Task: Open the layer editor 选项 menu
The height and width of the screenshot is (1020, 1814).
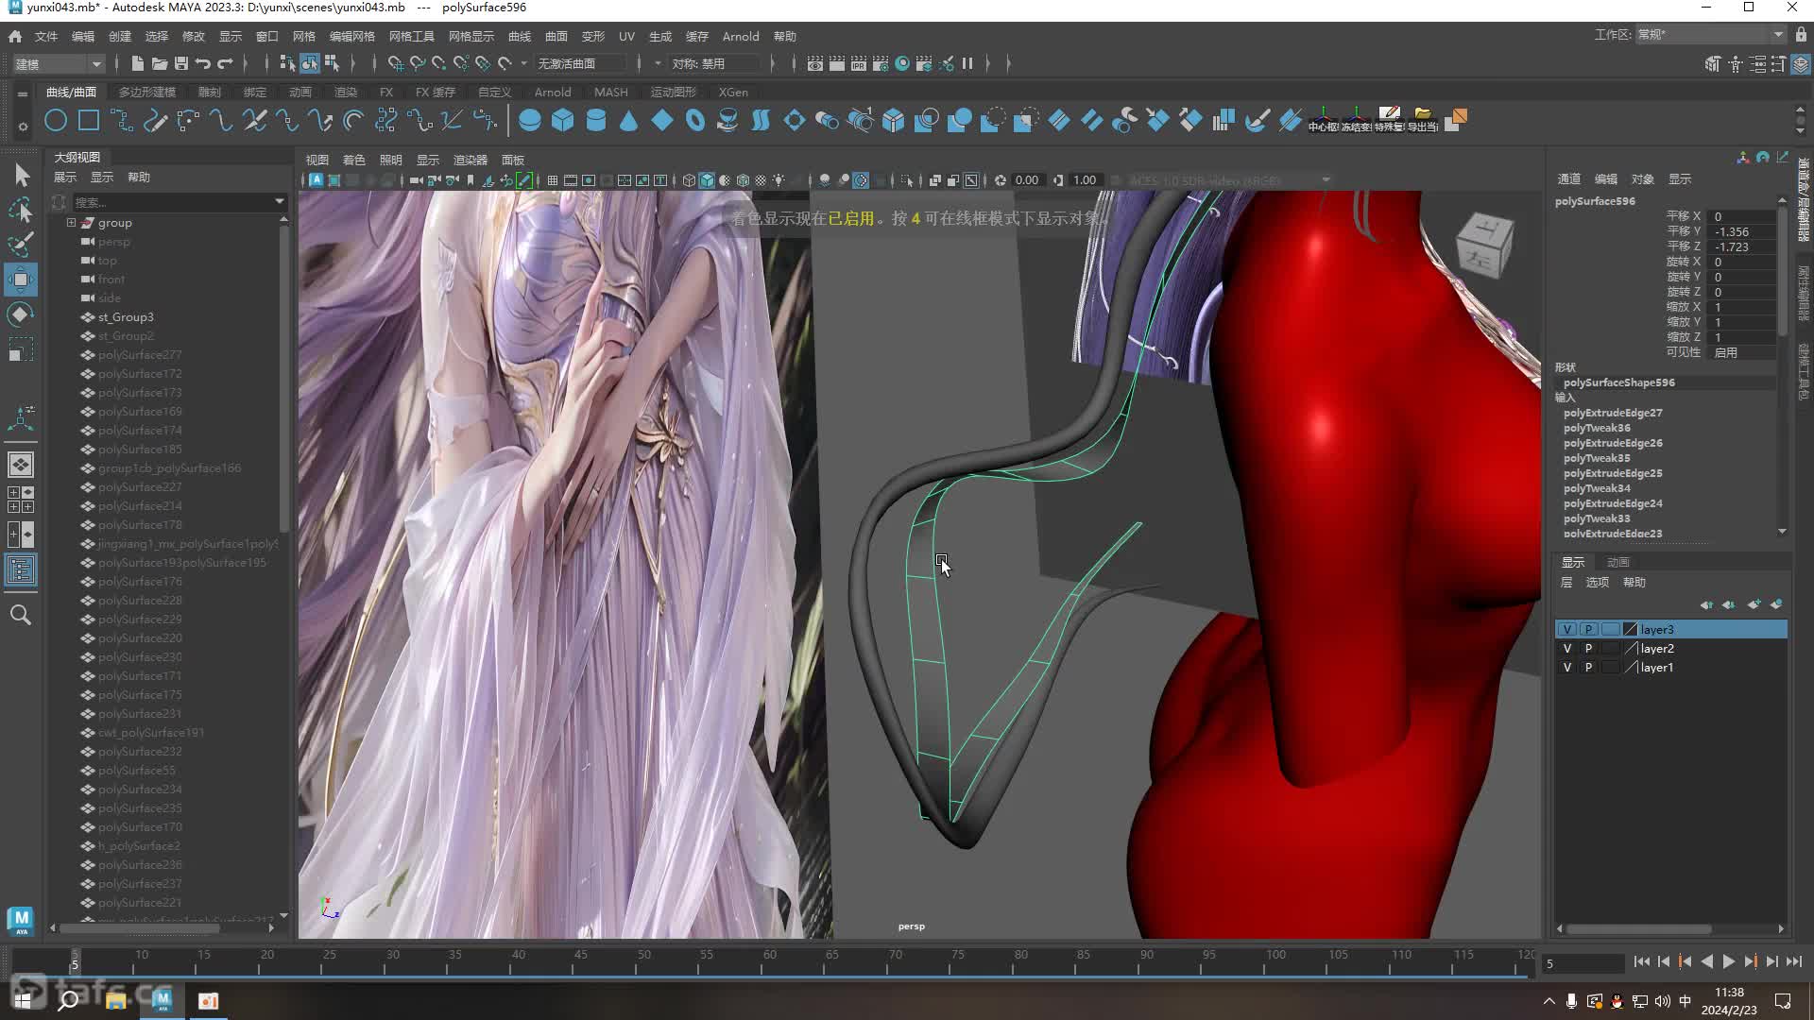Action: point(1597,583)
